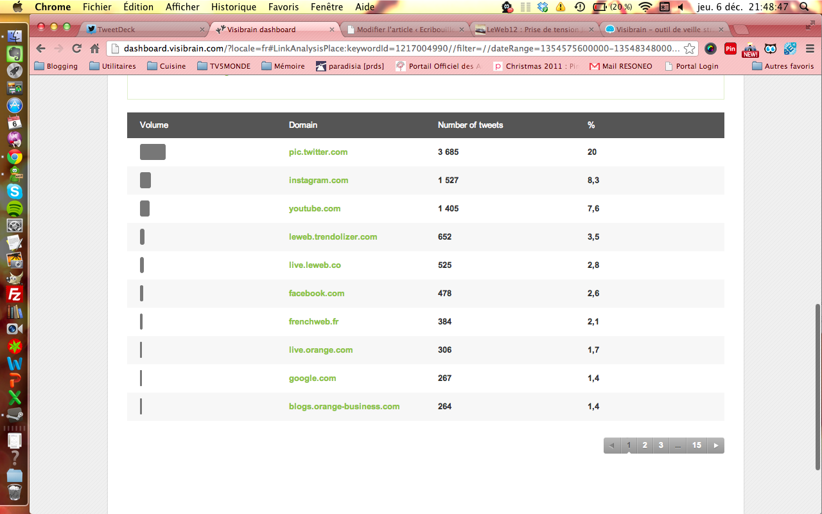Open GIMP from the dock

click(14, 277)
